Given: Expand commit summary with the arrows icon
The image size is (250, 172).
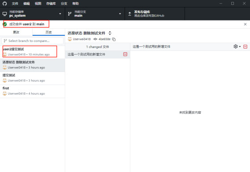Looking at the screenshot, I should pos(110,33).
